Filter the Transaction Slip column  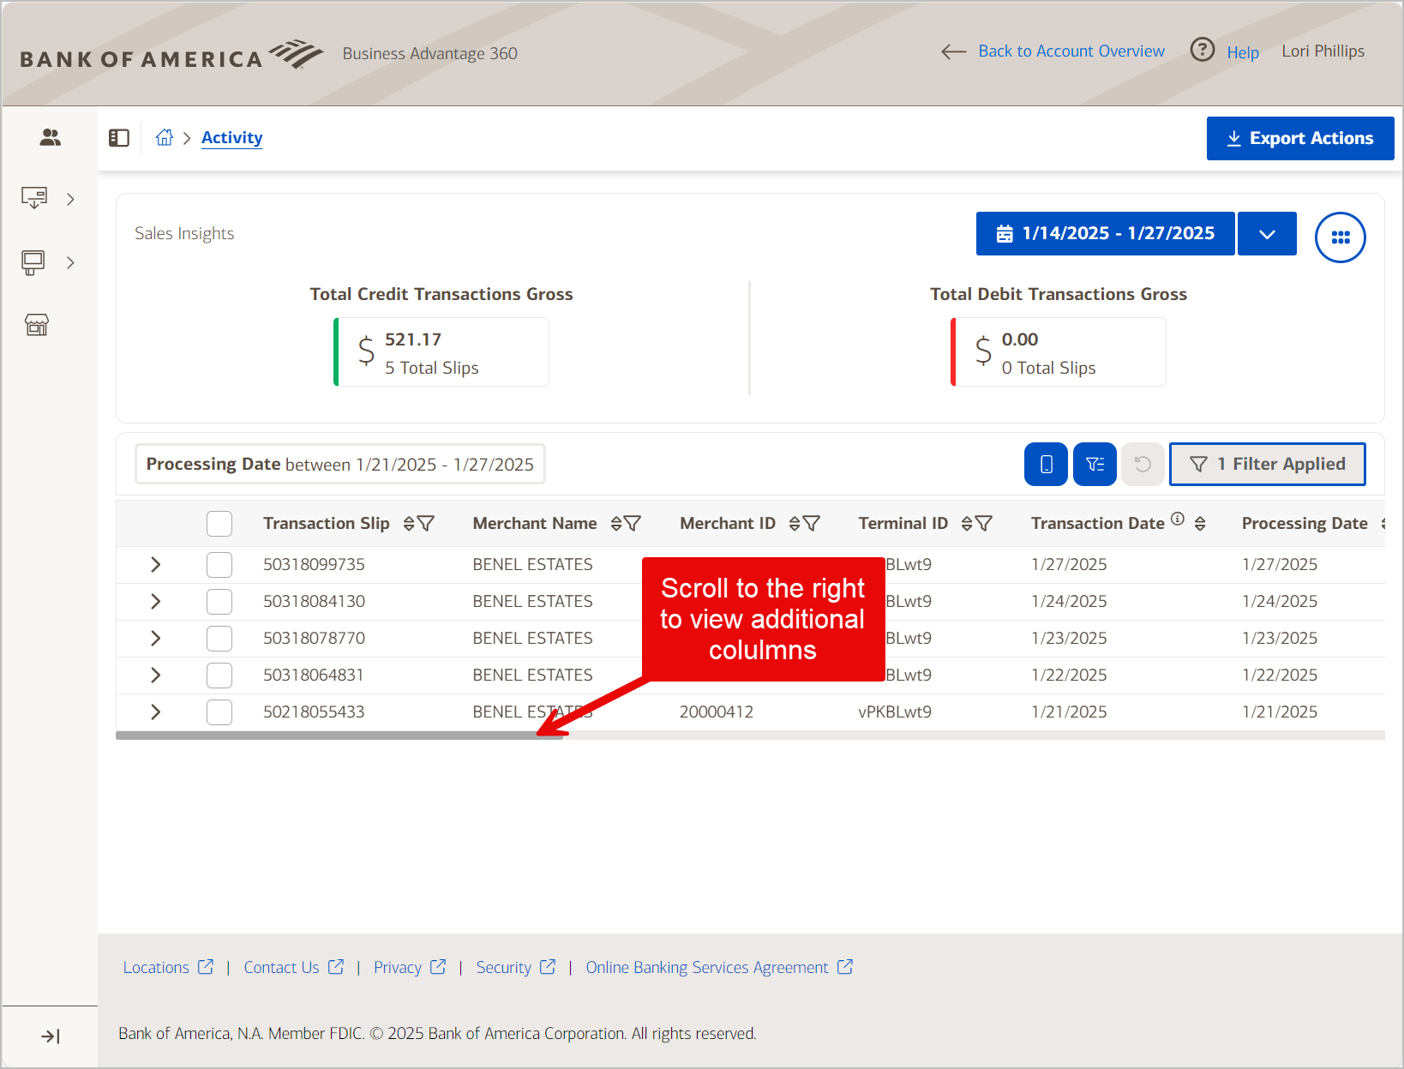425,524
